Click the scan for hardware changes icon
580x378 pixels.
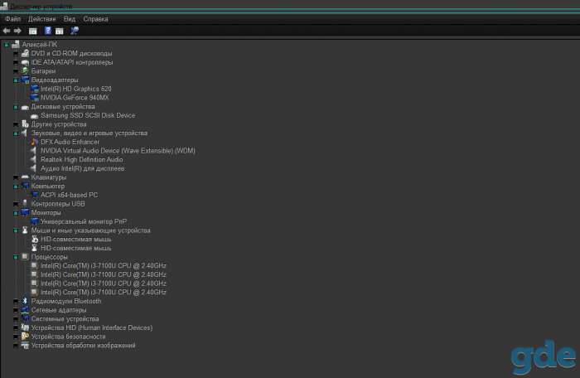(x=75, y=31)
